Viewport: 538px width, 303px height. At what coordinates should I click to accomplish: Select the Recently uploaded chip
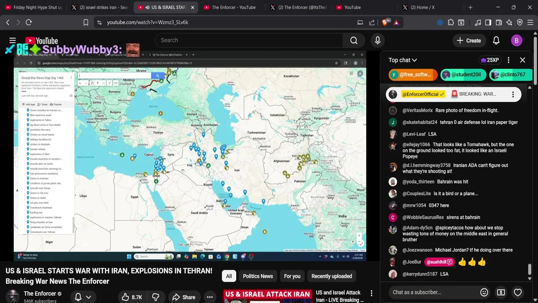[332, 276]
